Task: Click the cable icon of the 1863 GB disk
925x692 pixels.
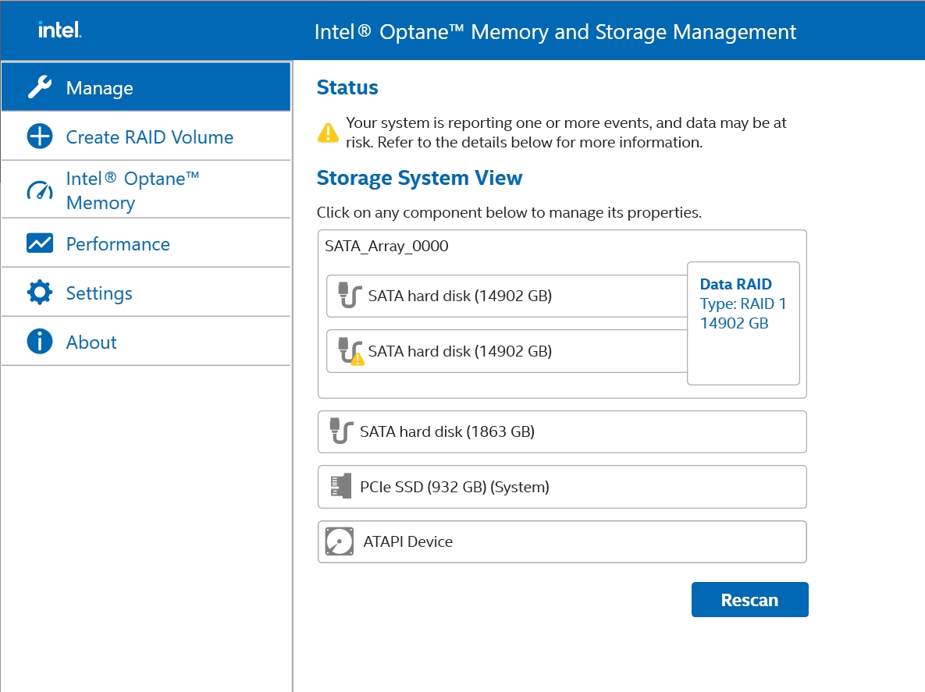Action: tap(338, 431)
